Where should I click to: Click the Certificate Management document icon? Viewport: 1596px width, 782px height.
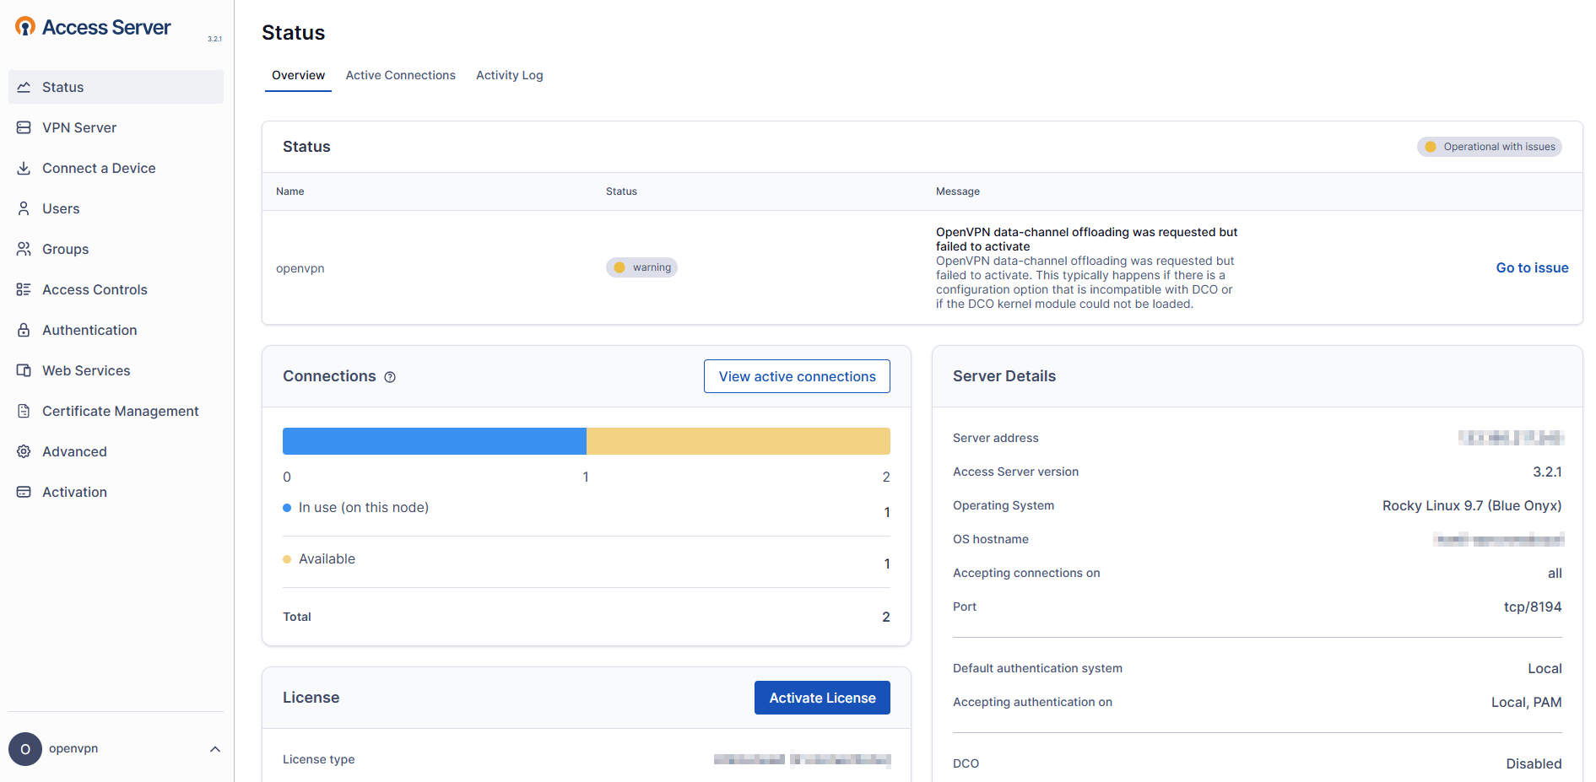tap(24, 411)
